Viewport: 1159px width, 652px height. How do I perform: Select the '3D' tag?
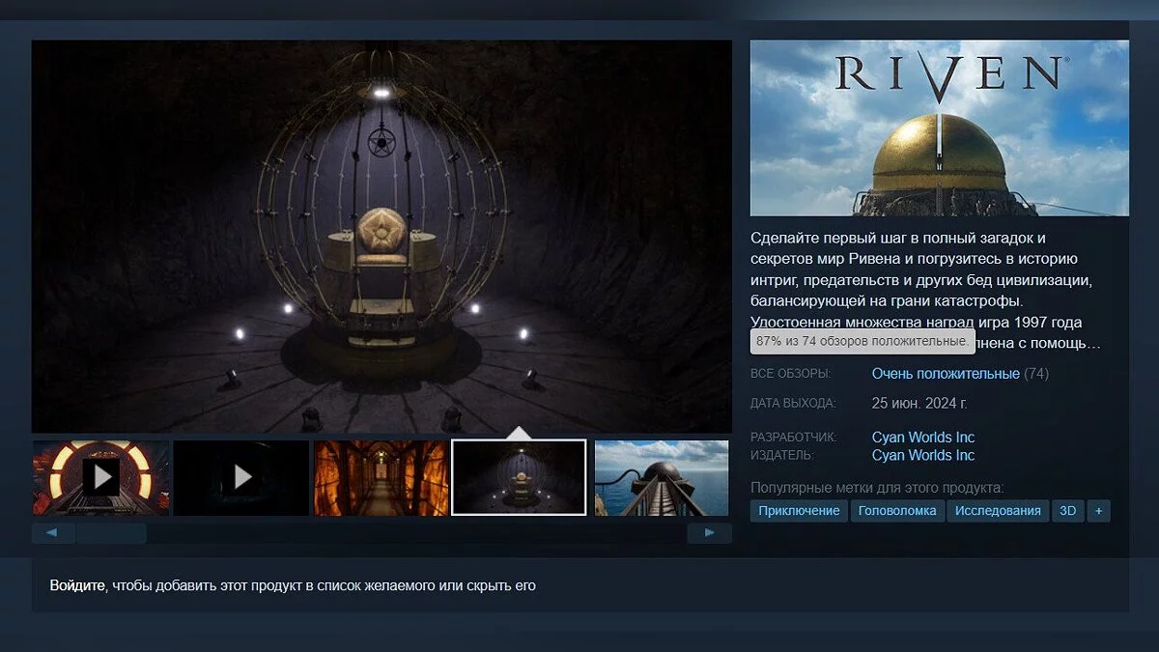[x=1068, y=511]
